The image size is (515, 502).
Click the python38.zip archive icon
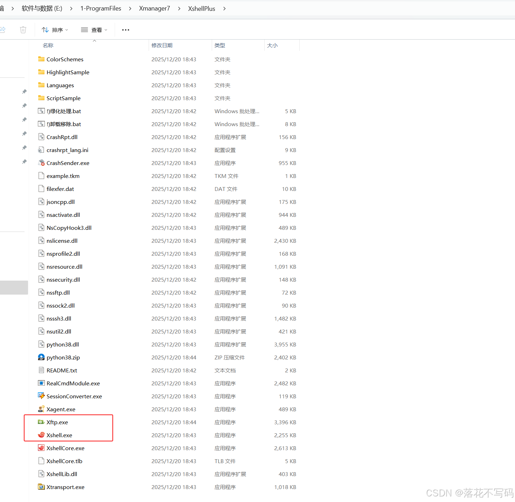pyautogui.click(x=41, y=357)
